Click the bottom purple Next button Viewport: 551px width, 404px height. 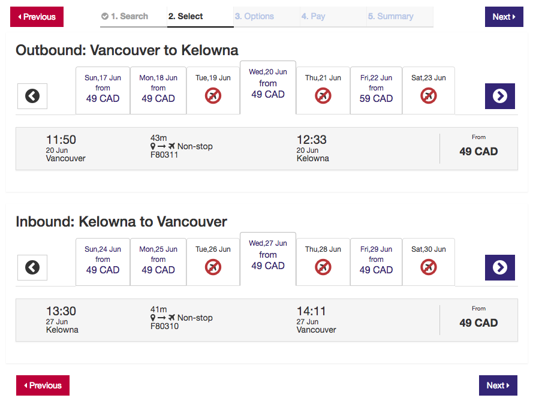point(498,385)
